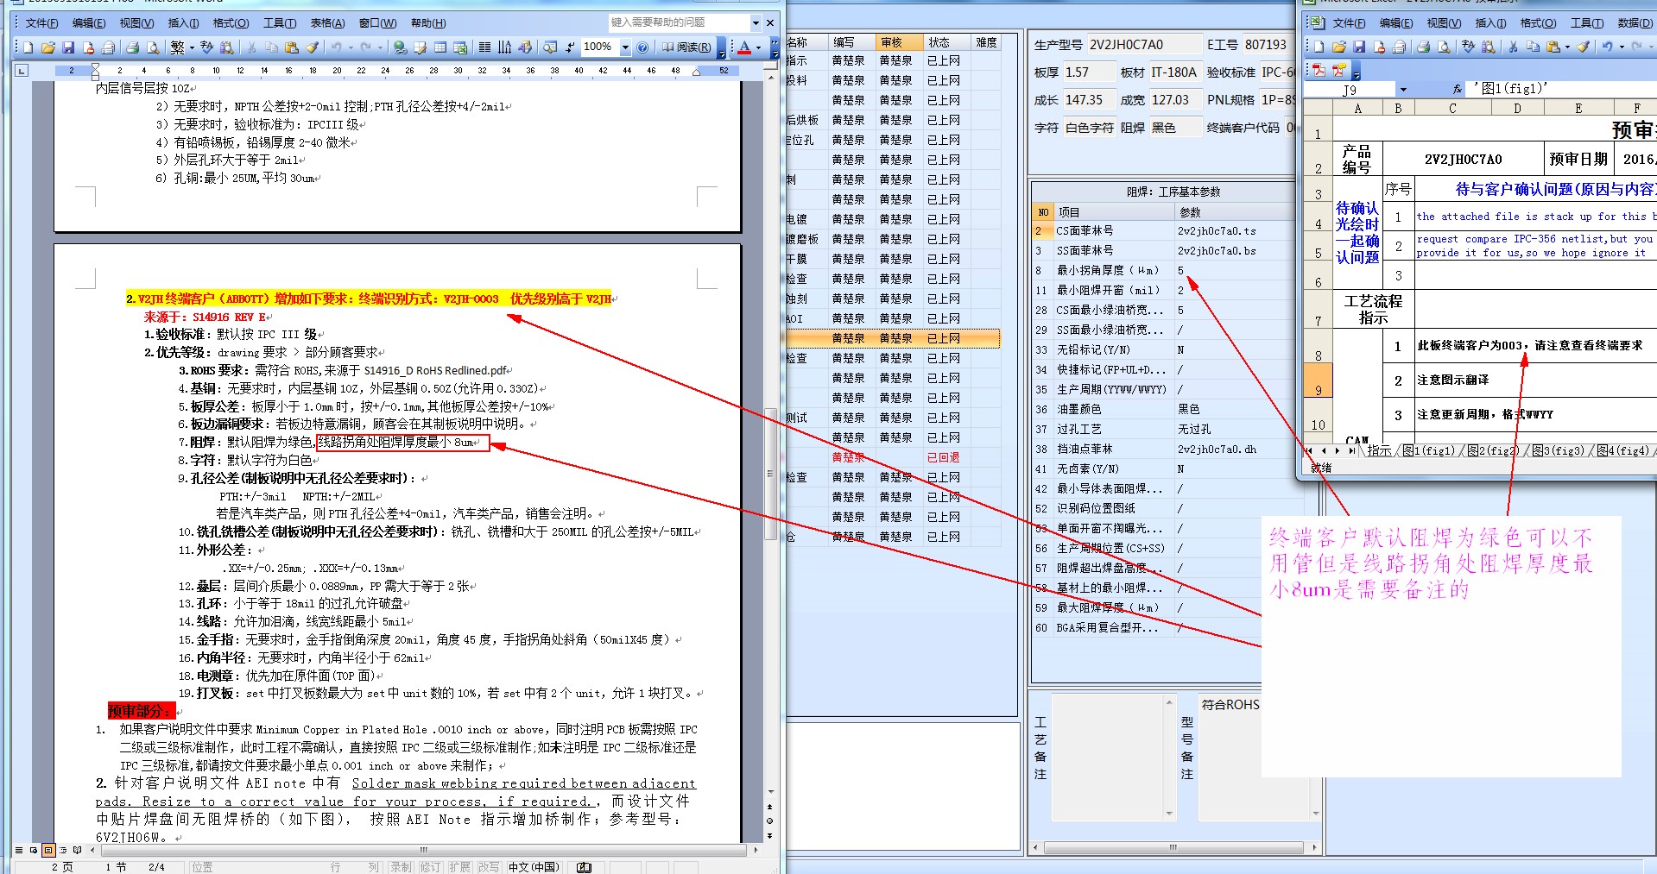The image size is (1657, 874).
Task: Toggle 修订 track changes in Word status bar
Action: [431, 867]
